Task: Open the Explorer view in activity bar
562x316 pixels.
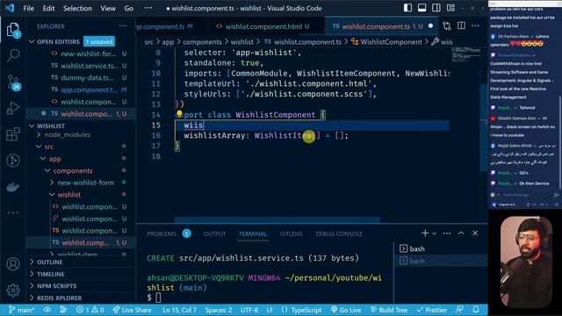Action: (13, 30)
